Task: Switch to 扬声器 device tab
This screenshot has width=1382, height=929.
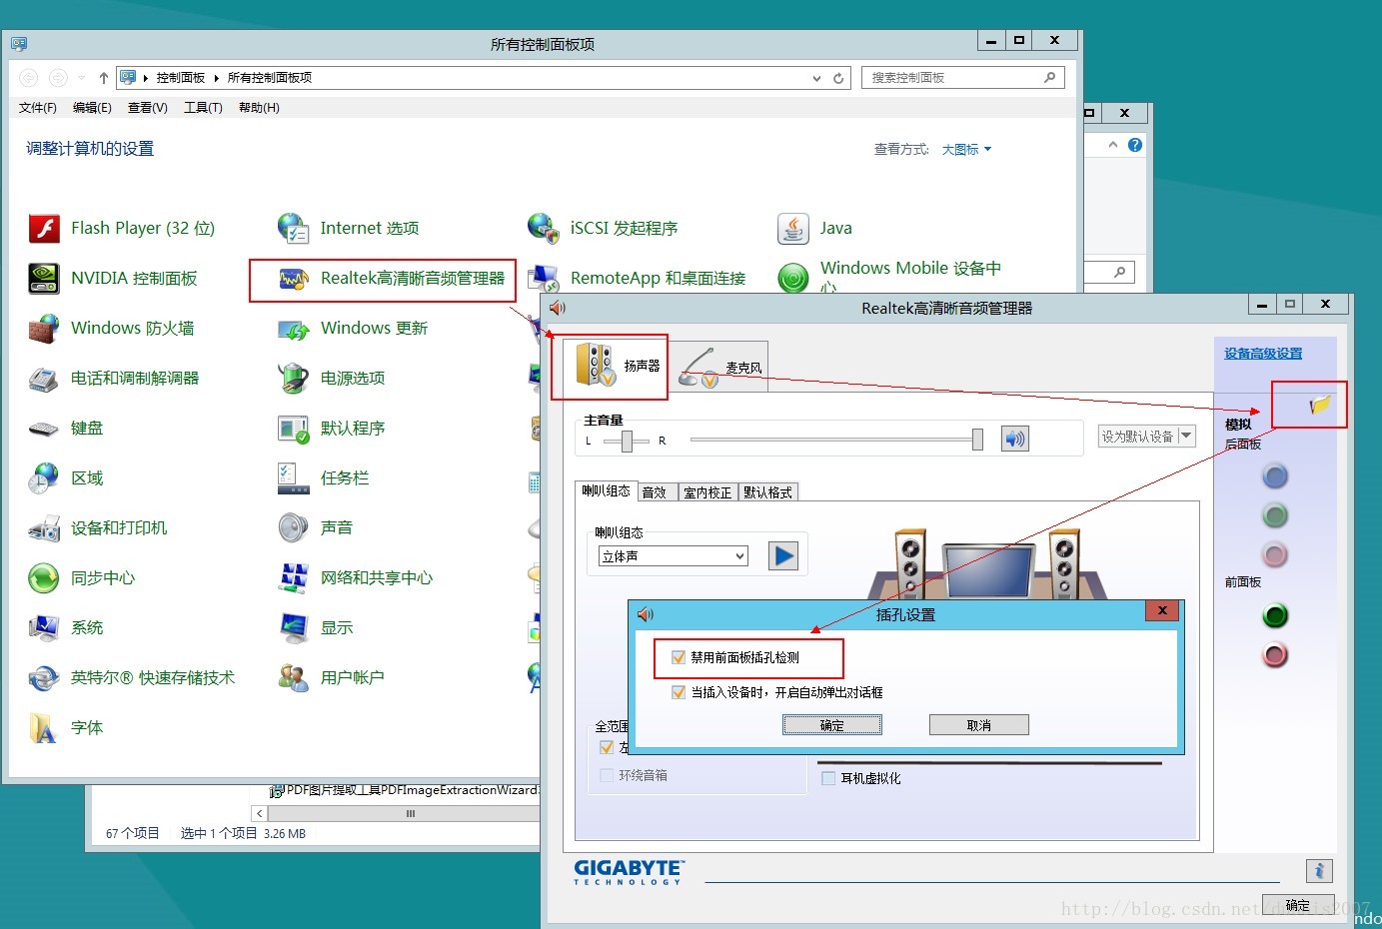Action: [615, 367]
